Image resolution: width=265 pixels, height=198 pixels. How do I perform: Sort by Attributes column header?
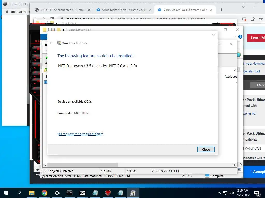pos(231,77)
